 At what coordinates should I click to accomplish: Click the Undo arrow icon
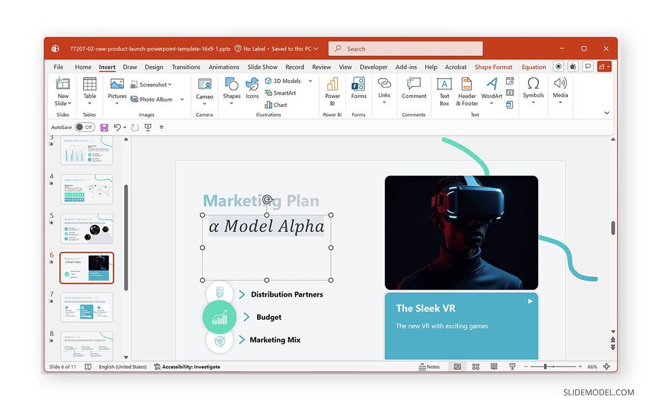tap(117, 127)
